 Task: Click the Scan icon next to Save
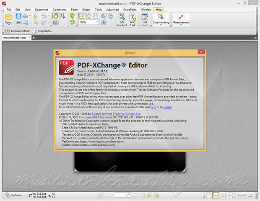click(25, 16)
